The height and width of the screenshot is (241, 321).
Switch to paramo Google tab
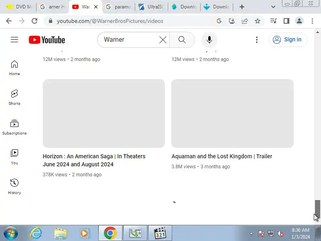[x=118, y=7]
